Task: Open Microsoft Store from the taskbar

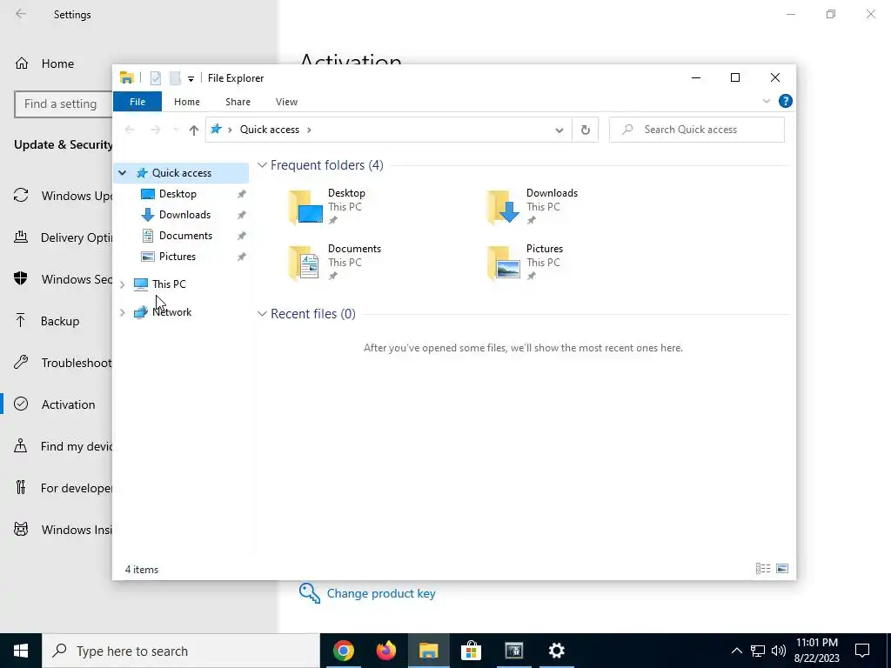Action: click(471, 651)
